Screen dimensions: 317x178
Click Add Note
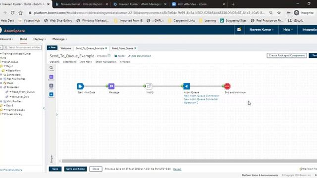click(86, 62)
